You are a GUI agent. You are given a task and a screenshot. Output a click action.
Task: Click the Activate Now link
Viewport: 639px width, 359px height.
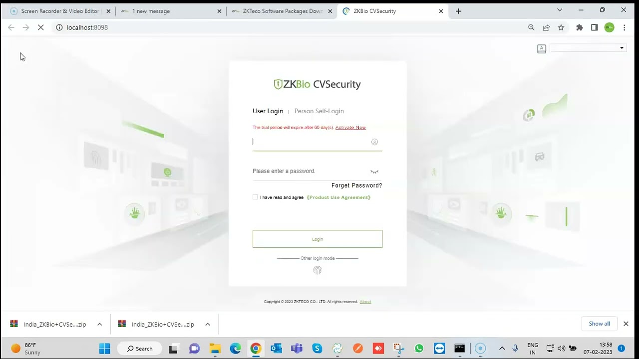point(350,128)
